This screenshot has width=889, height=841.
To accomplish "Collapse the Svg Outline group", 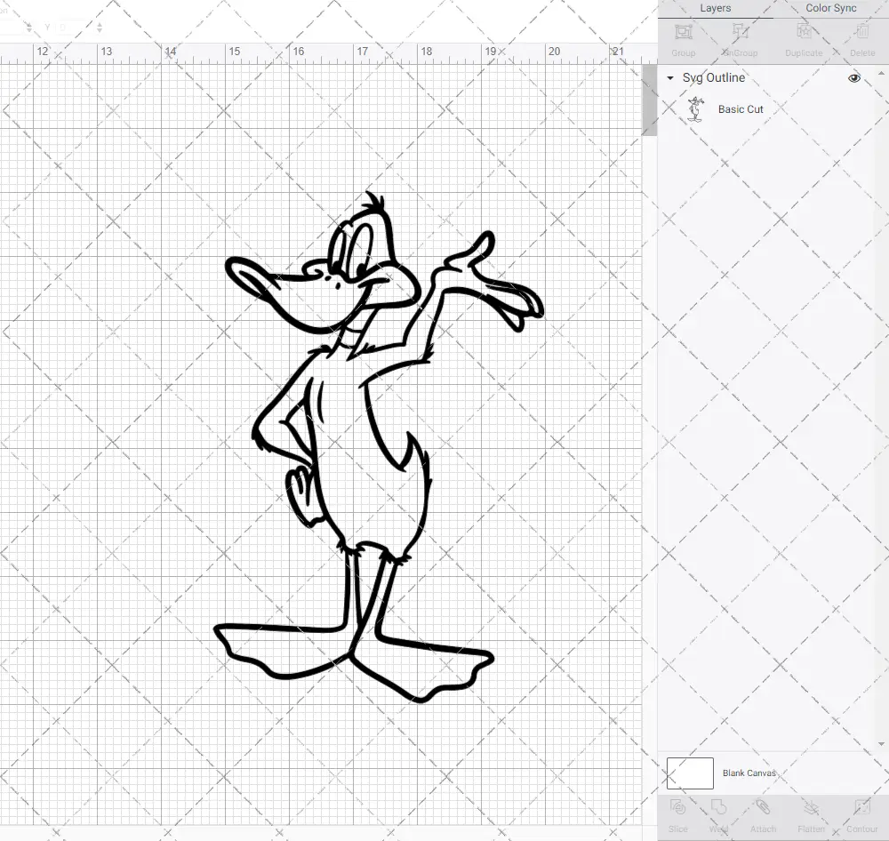I will pyautogui.click(x=669, y=78).
